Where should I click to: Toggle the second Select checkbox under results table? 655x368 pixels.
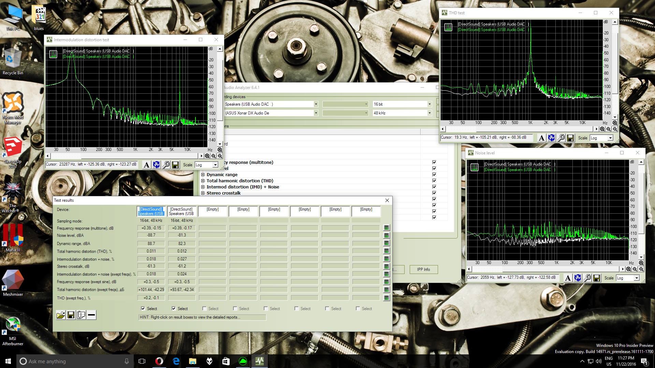[x=174, y=308]
